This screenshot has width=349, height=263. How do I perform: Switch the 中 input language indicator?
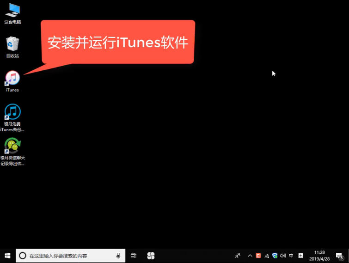coord(291,256)
